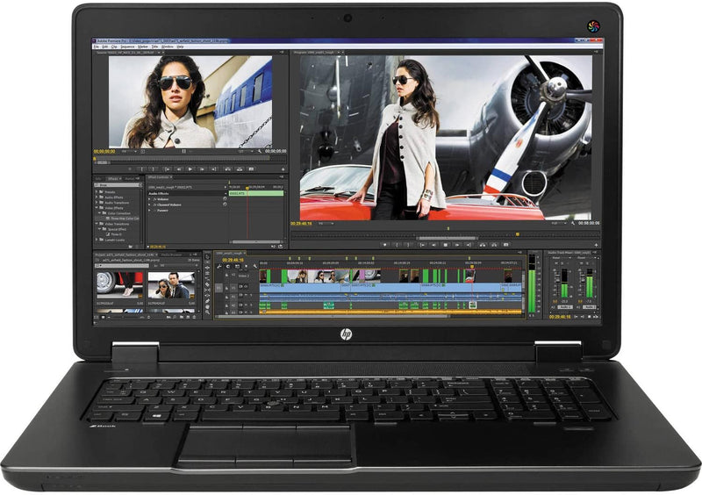Viewport: 702px width, 495px height.
Task: Solo the A1 audio track
Action: click(251, 295)
